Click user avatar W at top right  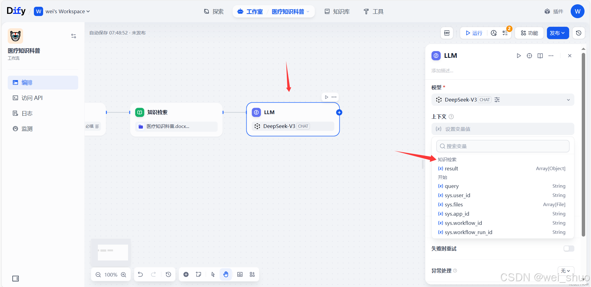(x=577, y=11)
